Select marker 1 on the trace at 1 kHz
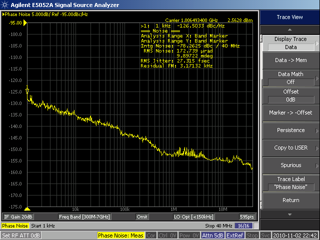320x240 pixels. pyautogui.click(x=27, y=89)
